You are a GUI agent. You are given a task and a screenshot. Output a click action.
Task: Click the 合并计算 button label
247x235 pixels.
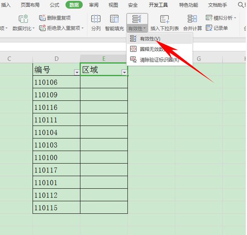192,29
